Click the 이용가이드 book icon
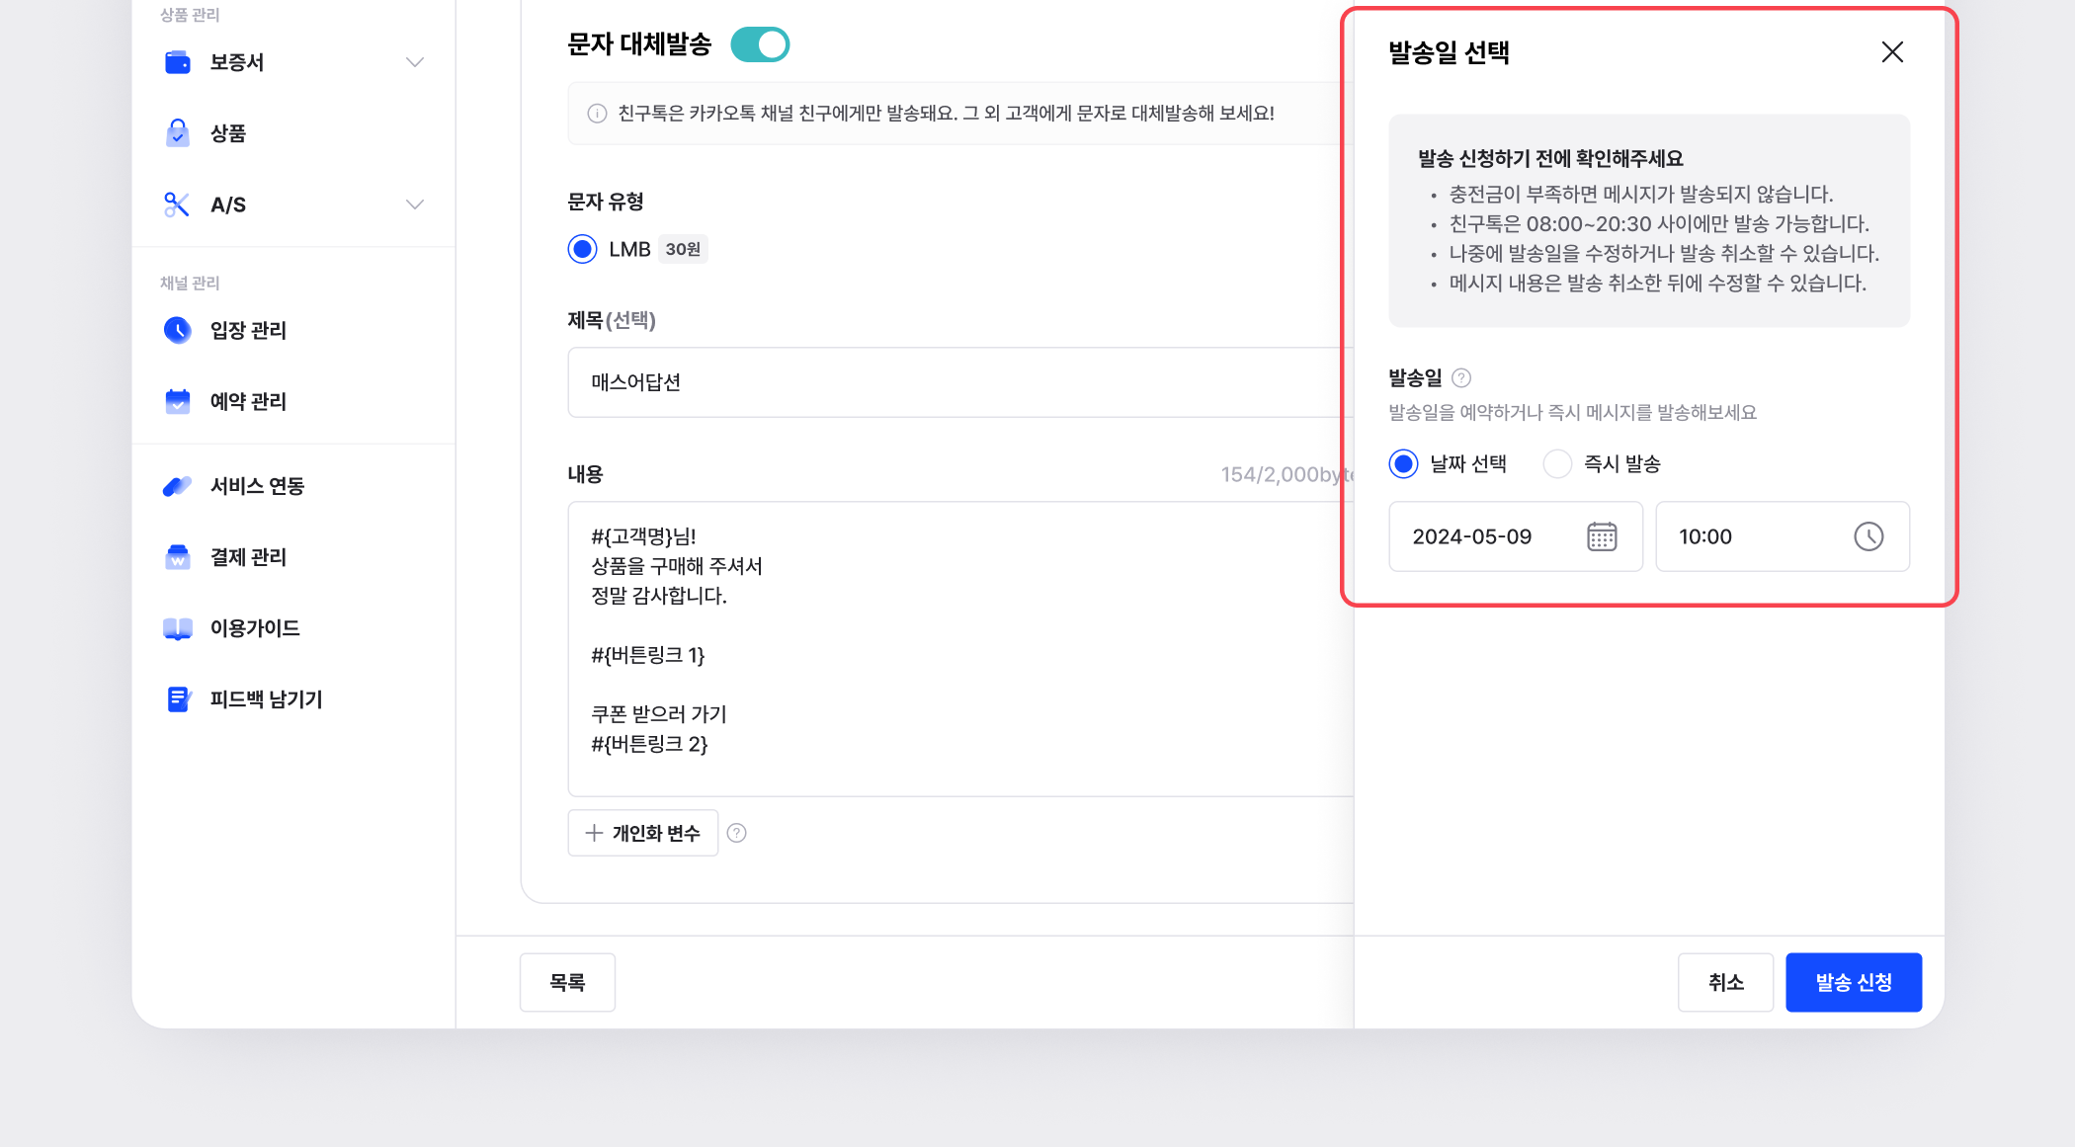Screen dimensions: 2075x1147 point(177,628)
